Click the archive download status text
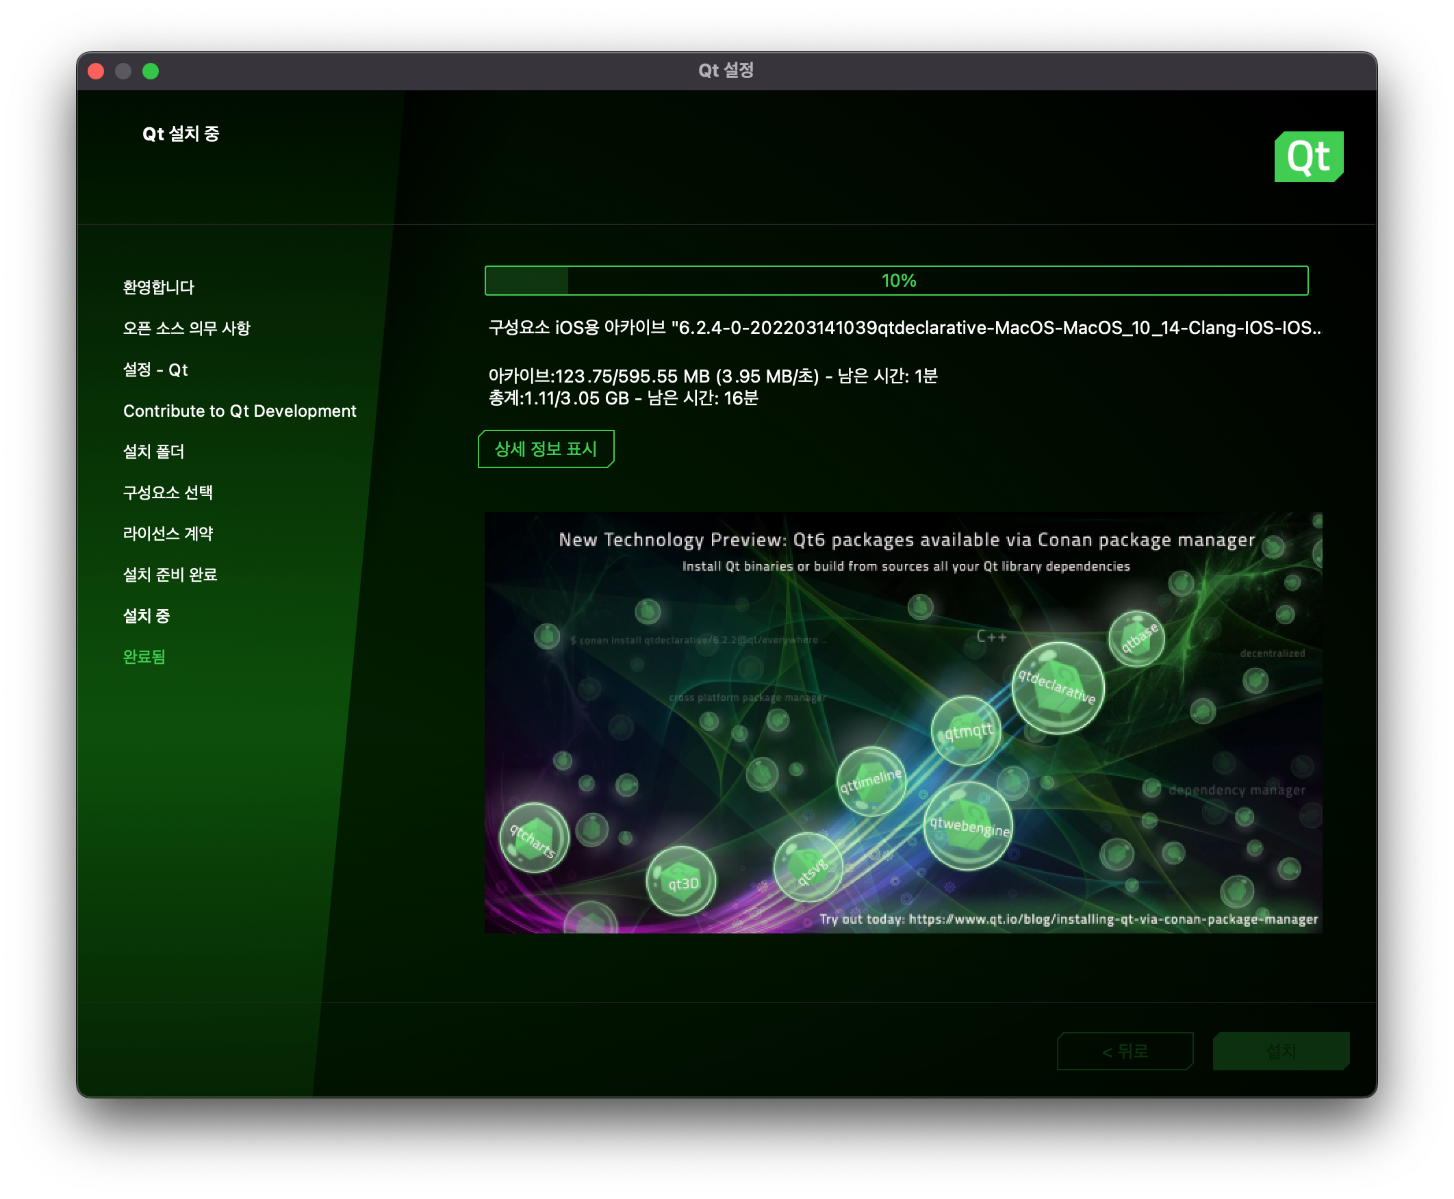Screen dimensions: 1454x1199 click(712, 376)
